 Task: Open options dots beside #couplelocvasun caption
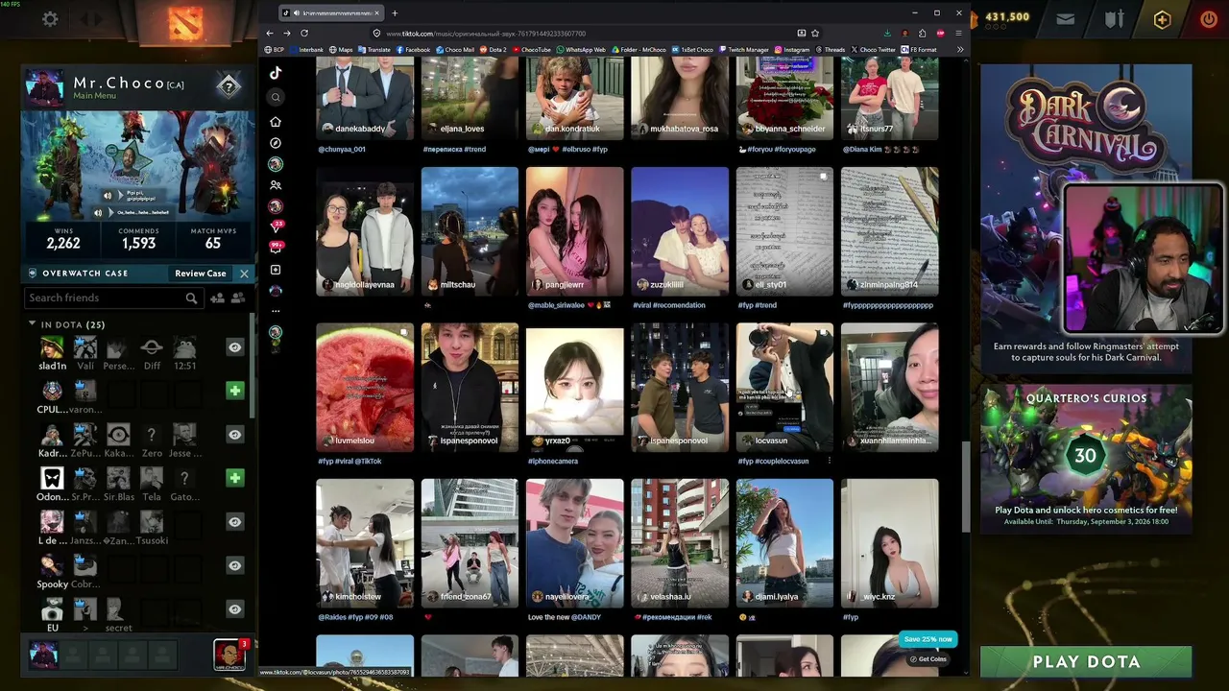tap(829, 461)
